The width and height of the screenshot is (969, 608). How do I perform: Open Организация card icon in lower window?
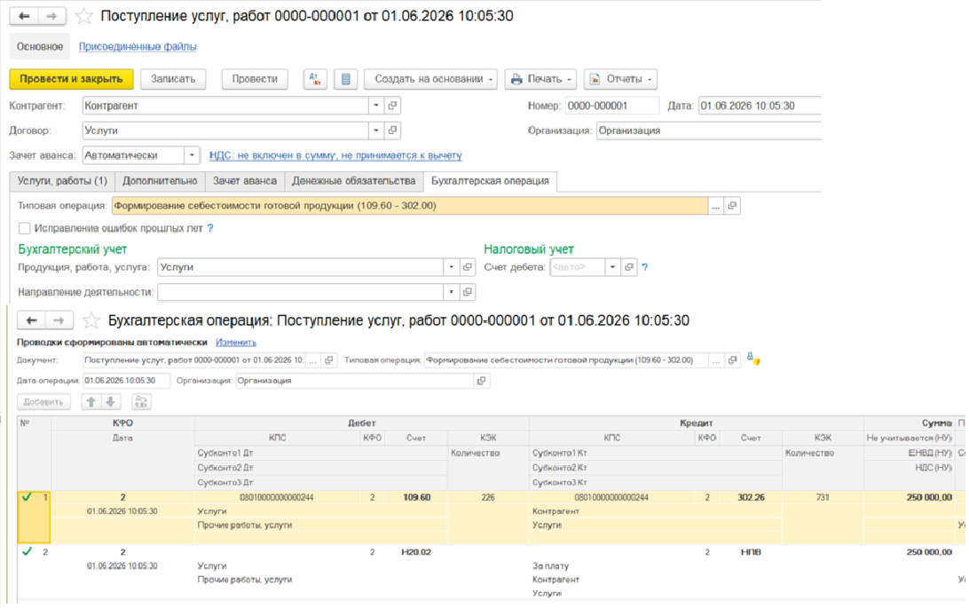[482, 381]
